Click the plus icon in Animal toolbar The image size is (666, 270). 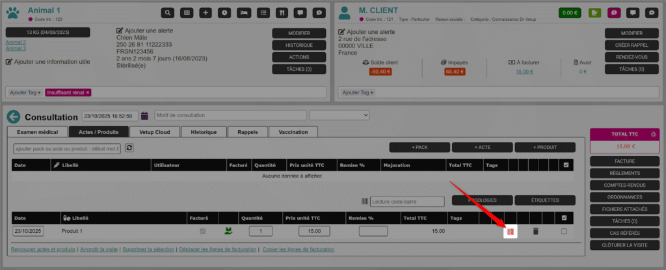tap(206, 12)
